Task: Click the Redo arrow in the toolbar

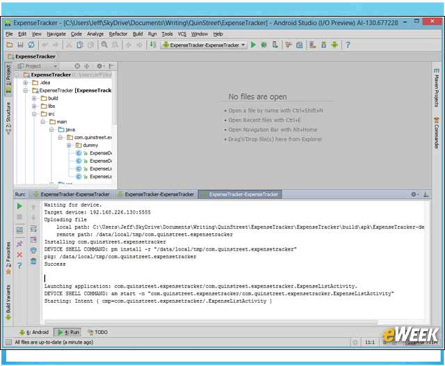Action: (56, 45)
